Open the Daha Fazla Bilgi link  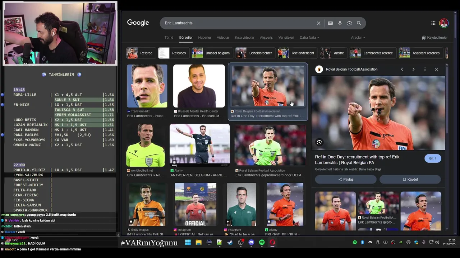[x=370, y=169]
